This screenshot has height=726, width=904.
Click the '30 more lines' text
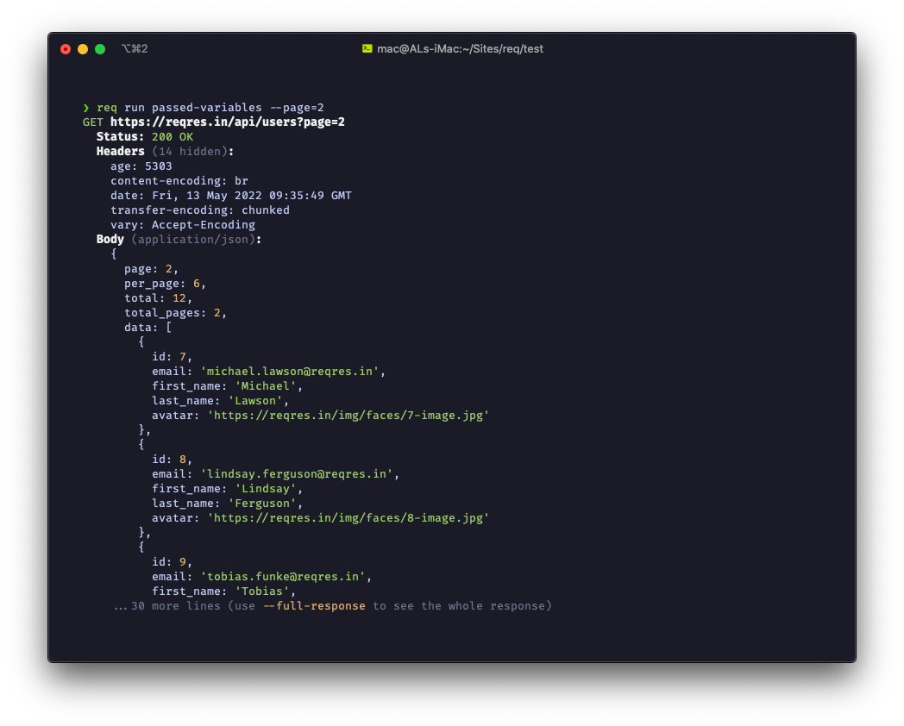click(x=176, y=606)
